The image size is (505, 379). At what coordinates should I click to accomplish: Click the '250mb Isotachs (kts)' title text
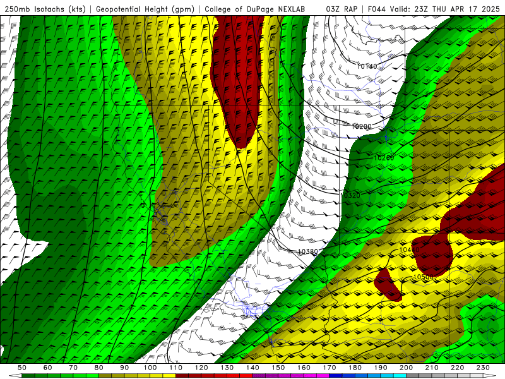tap(45, 9)
